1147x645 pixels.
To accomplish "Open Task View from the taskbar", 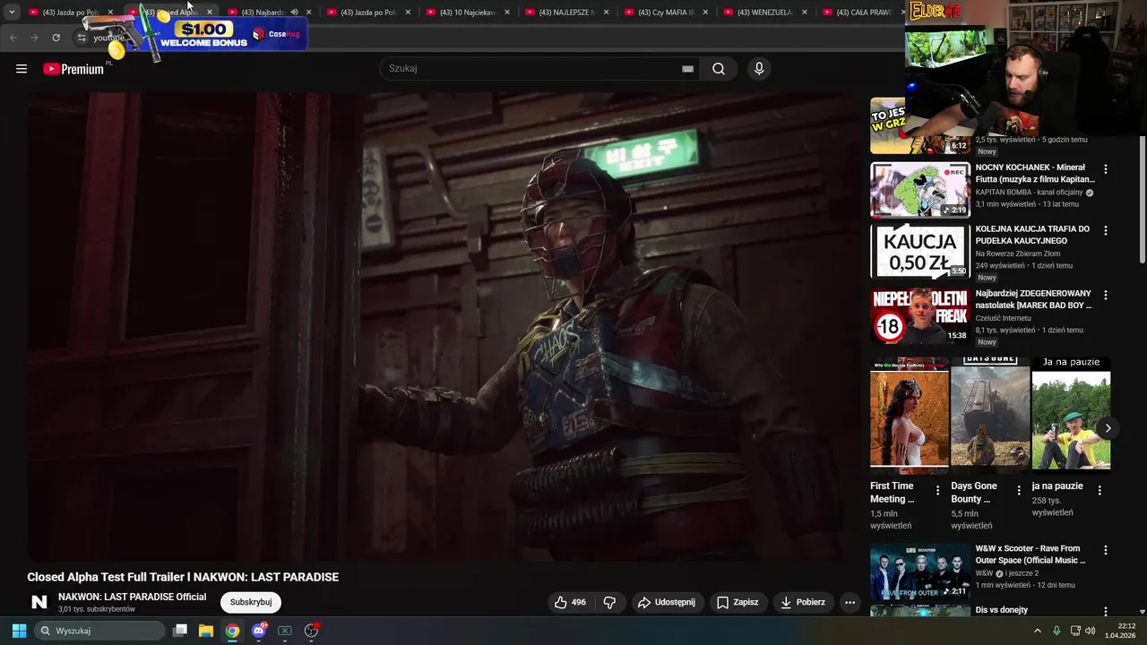I will tap(180, 631).
